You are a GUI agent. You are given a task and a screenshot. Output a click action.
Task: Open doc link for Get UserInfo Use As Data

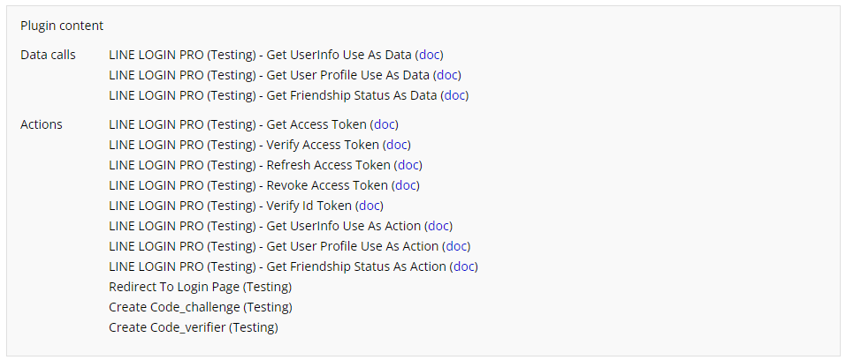(x=430, y=55)
